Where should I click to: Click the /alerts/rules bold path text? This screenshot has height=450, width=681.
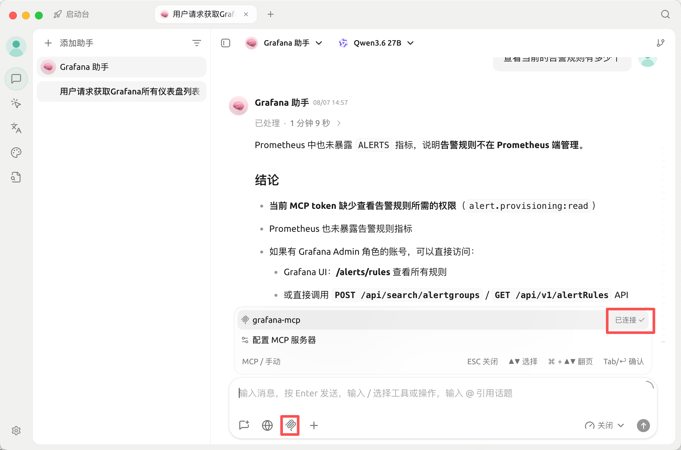363,272
